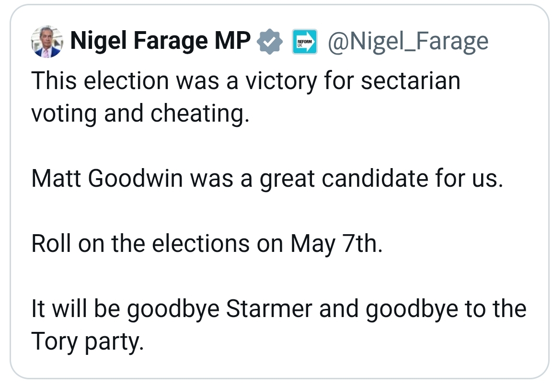Image resolution: width=553 pixels, height=386 pixels.
Task: Click the name 'Matt Goodwin' in the tweet
Action: click(x=107, y=178)
